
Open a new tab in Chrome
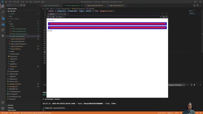pyautogui.click(x=68, y=14)
